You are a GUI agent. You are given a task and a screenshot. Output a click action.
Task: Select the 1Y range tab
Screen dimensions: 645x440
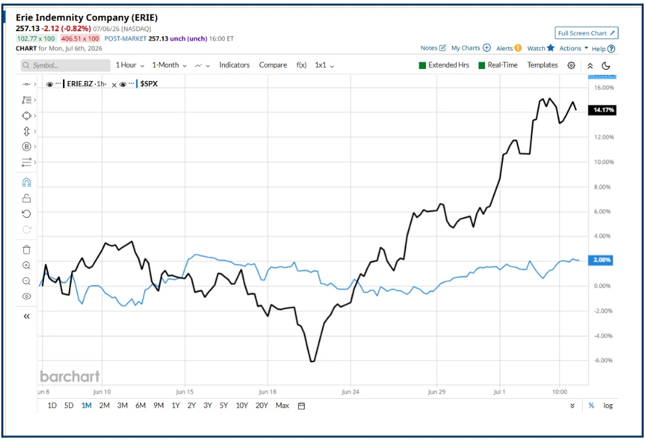coord(176,405)
